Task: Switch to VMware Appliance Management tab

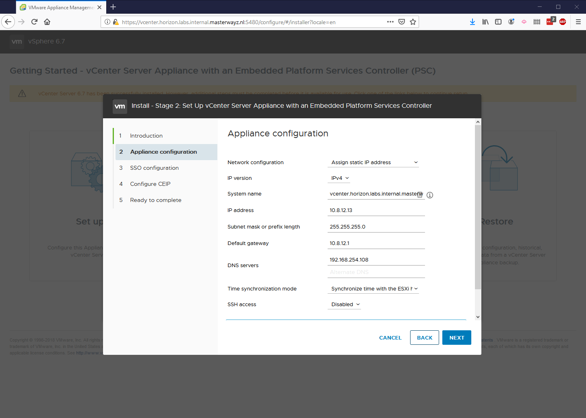Action: [x=61, y=7]
